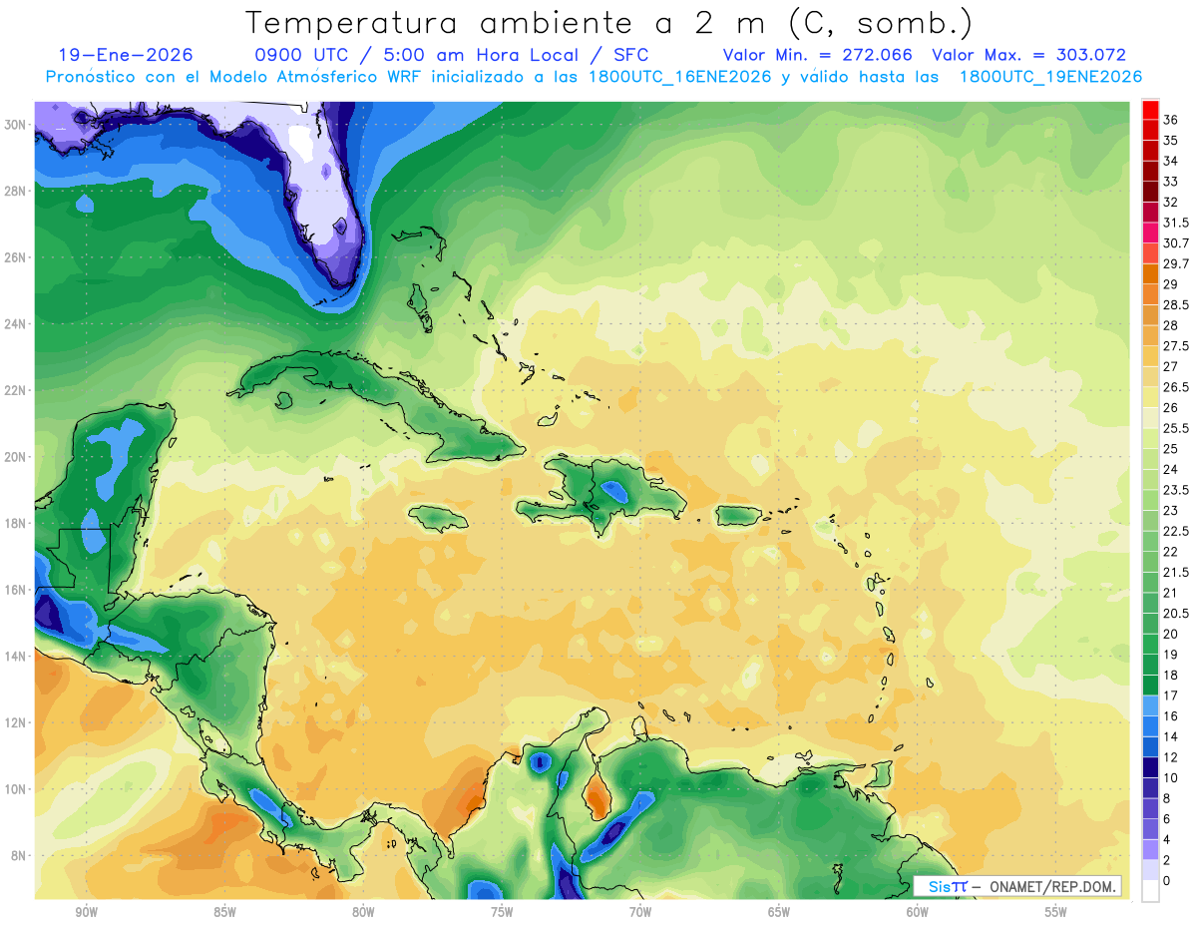Click legend value "23.5"

[1176, 490]
